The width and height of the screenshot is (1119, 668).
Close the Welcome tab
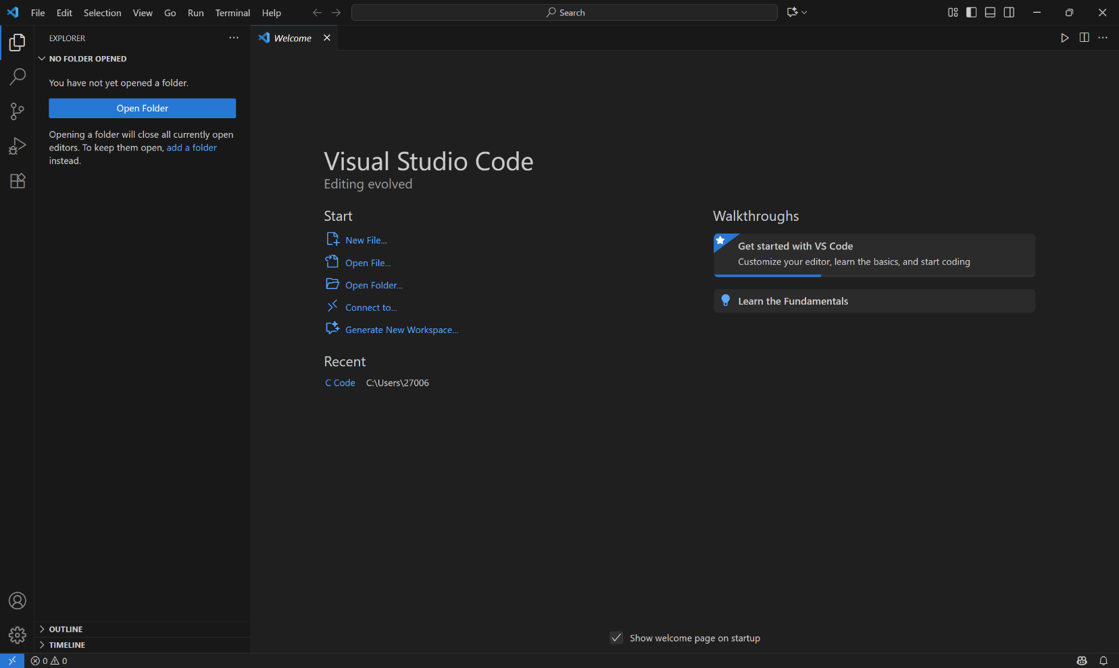tap(327, 38)
